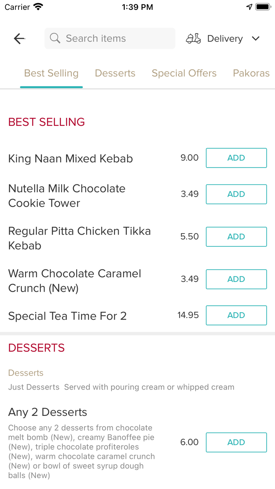Expand the Delivery dropdown chevron
The image size is (275, 489).
[x=256, y=39]
